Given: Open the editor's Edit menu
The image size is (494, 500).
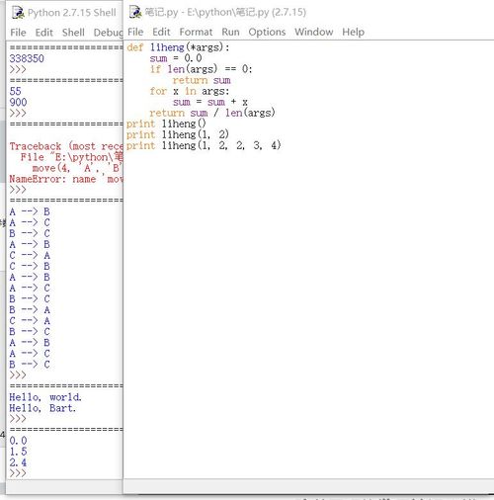Looking at the screenshot, I should (161, 32).
